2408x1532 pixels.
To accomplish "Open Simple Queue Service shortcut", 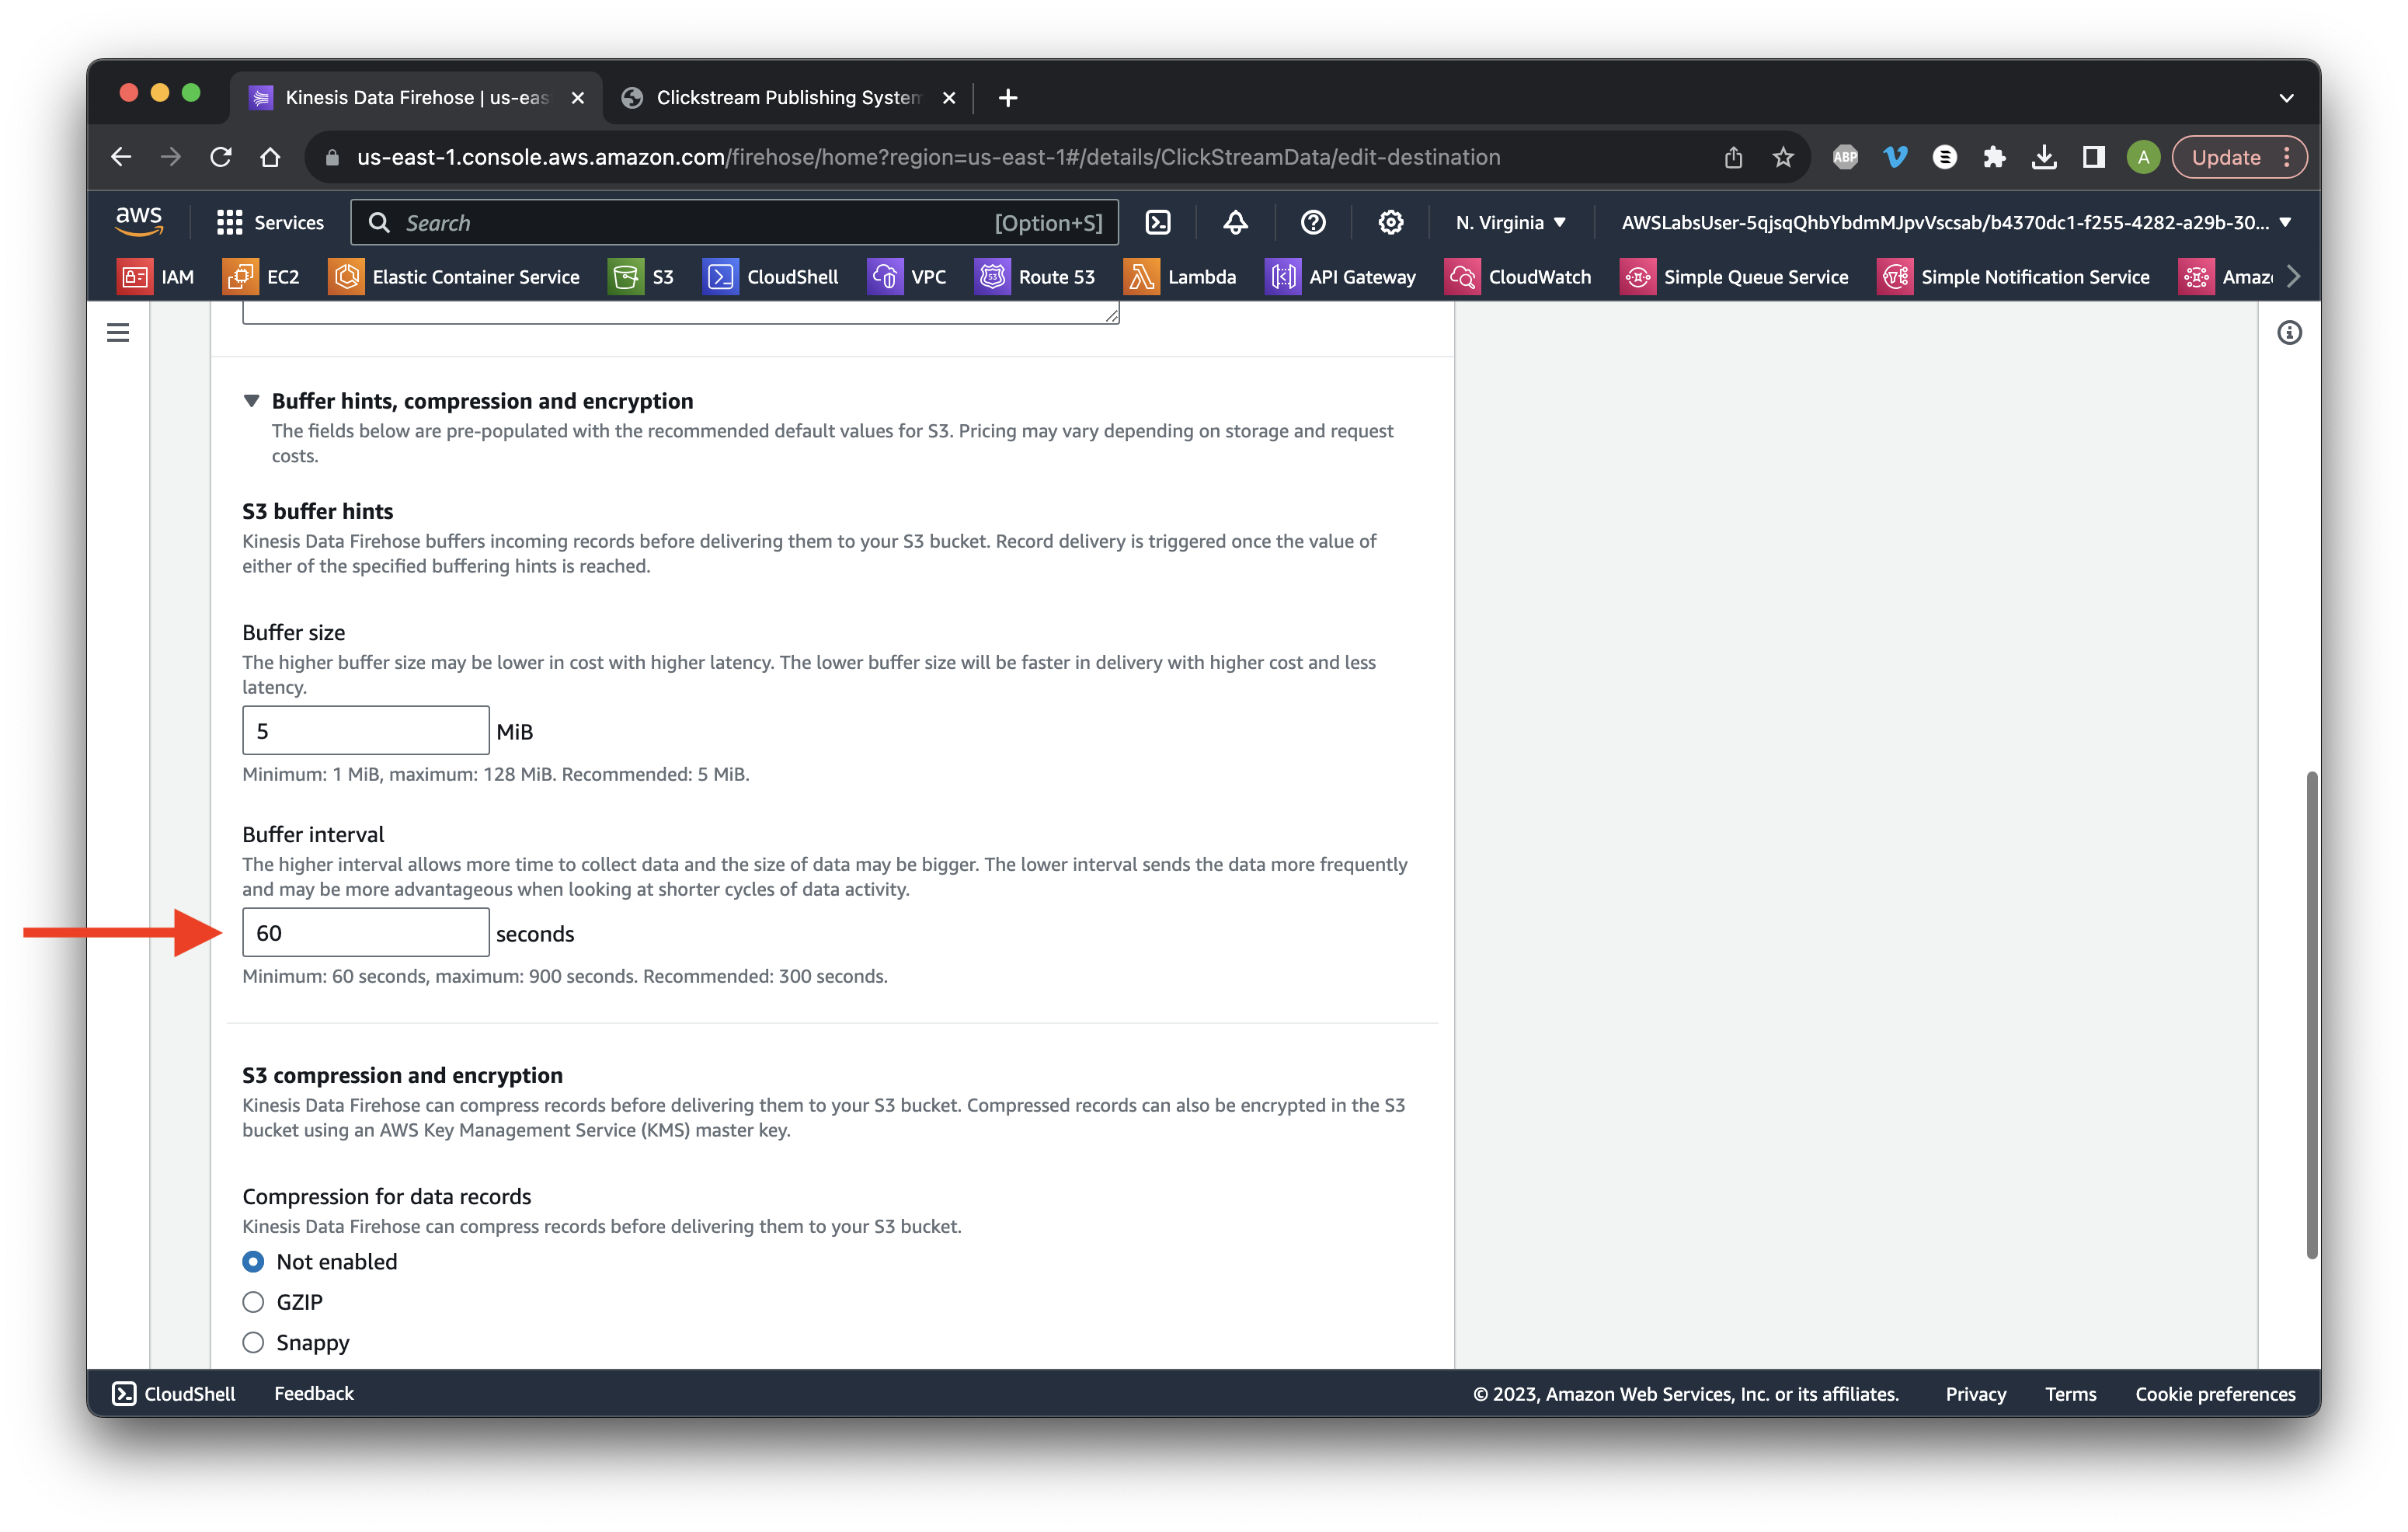I will 1734,277.
